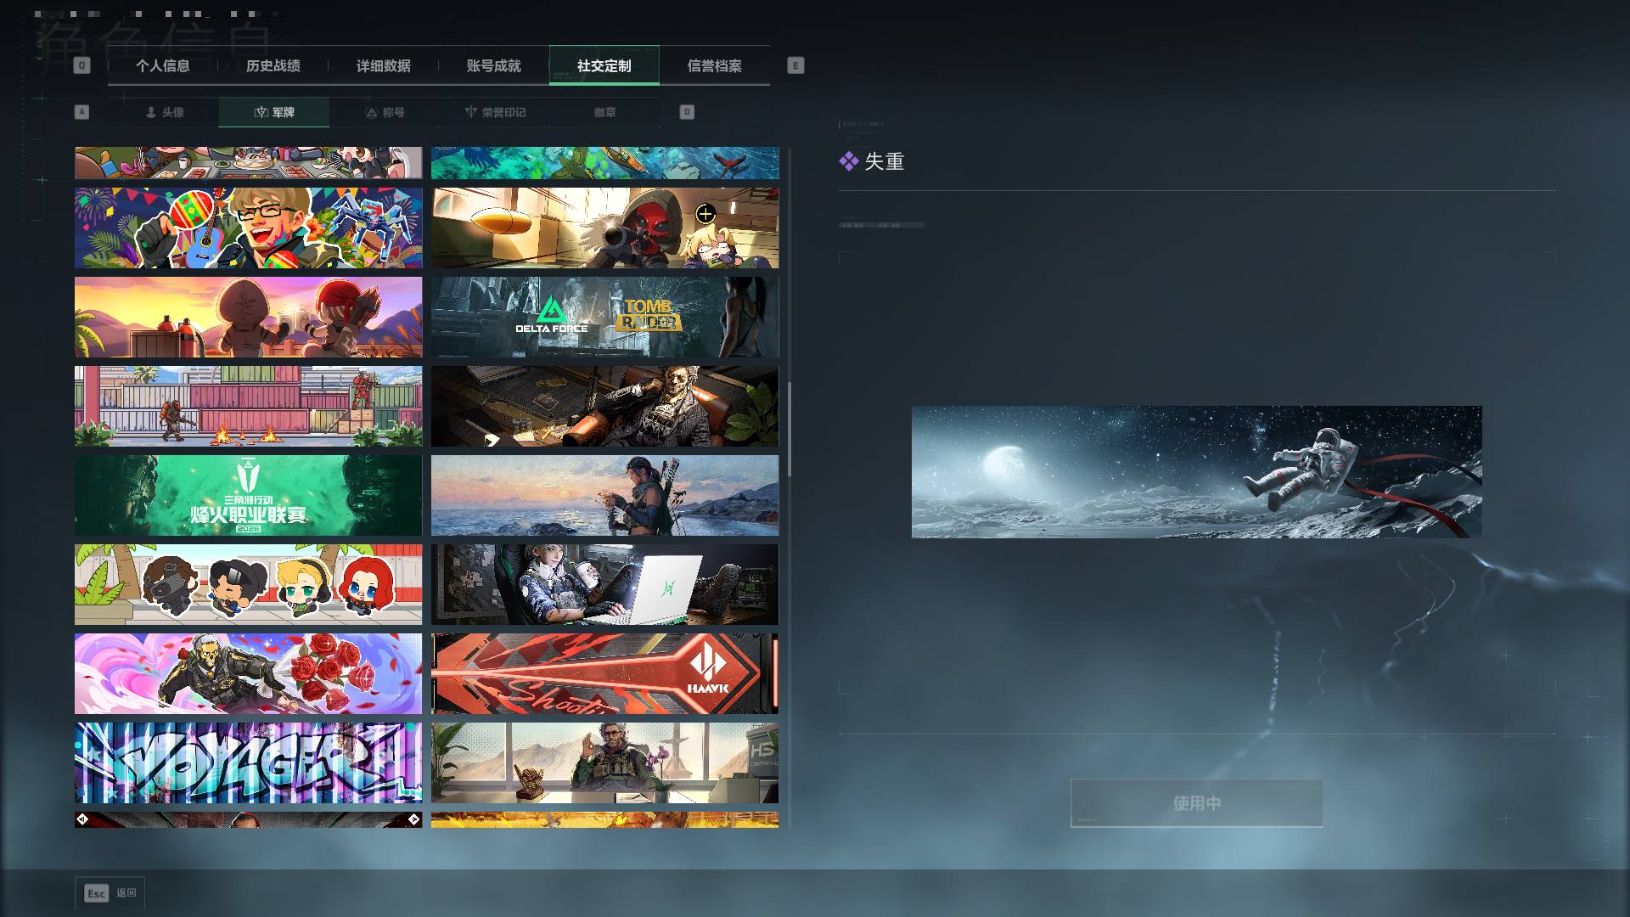Screen dimensions: 1630x917
Task: Switch to 历史战绩 tab
Action: click(x=273, y=66)
